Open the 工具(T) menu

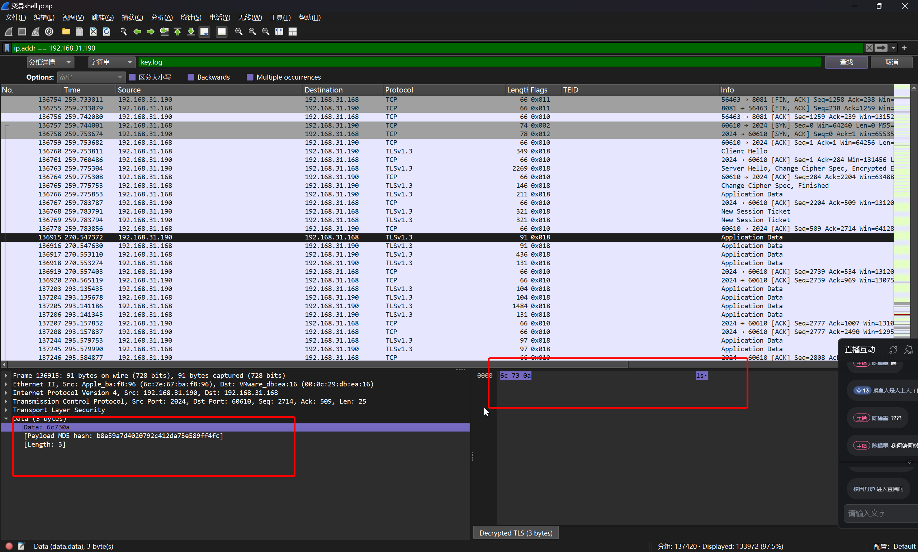click(280, 18)
